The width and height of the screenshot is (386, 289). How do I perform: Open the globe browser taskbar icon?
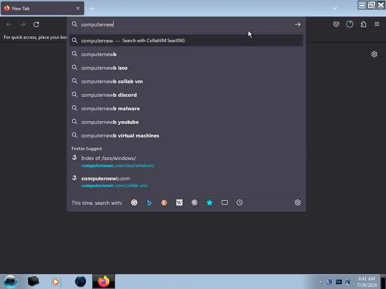(x=80, y=281)
